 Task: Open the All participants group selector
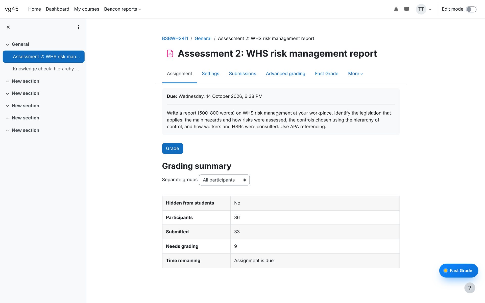pos(224,180)
